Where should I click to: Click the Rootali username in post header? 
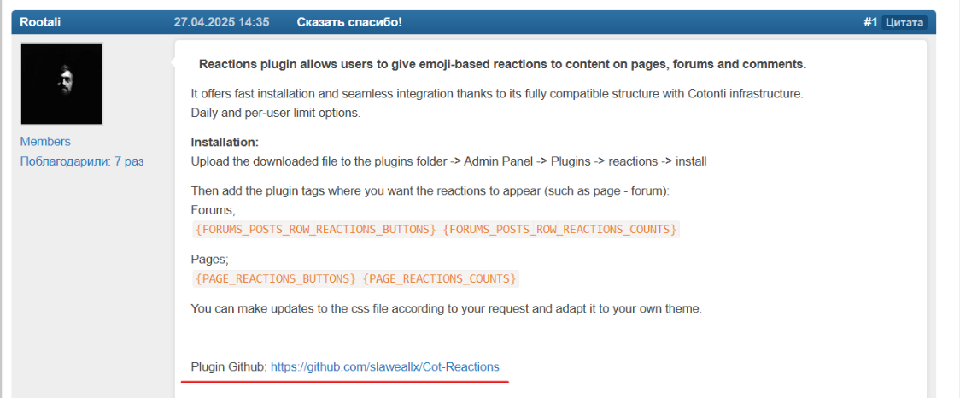coord(40,23)
